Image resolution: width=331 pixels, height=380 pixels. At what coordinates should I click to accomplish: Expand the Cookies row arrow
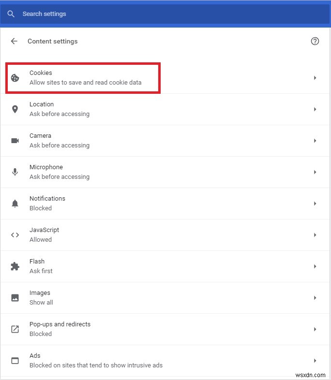[315, 78]
